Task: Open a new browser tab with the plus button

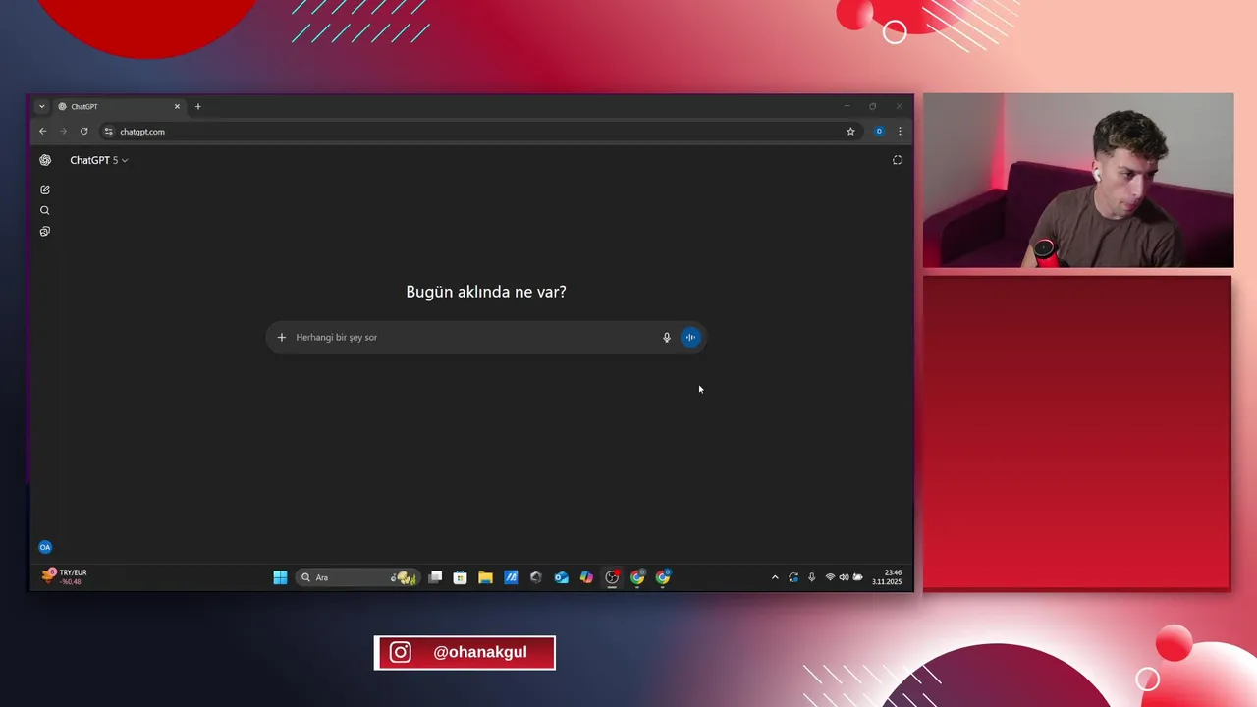Action: pos(198,106)
